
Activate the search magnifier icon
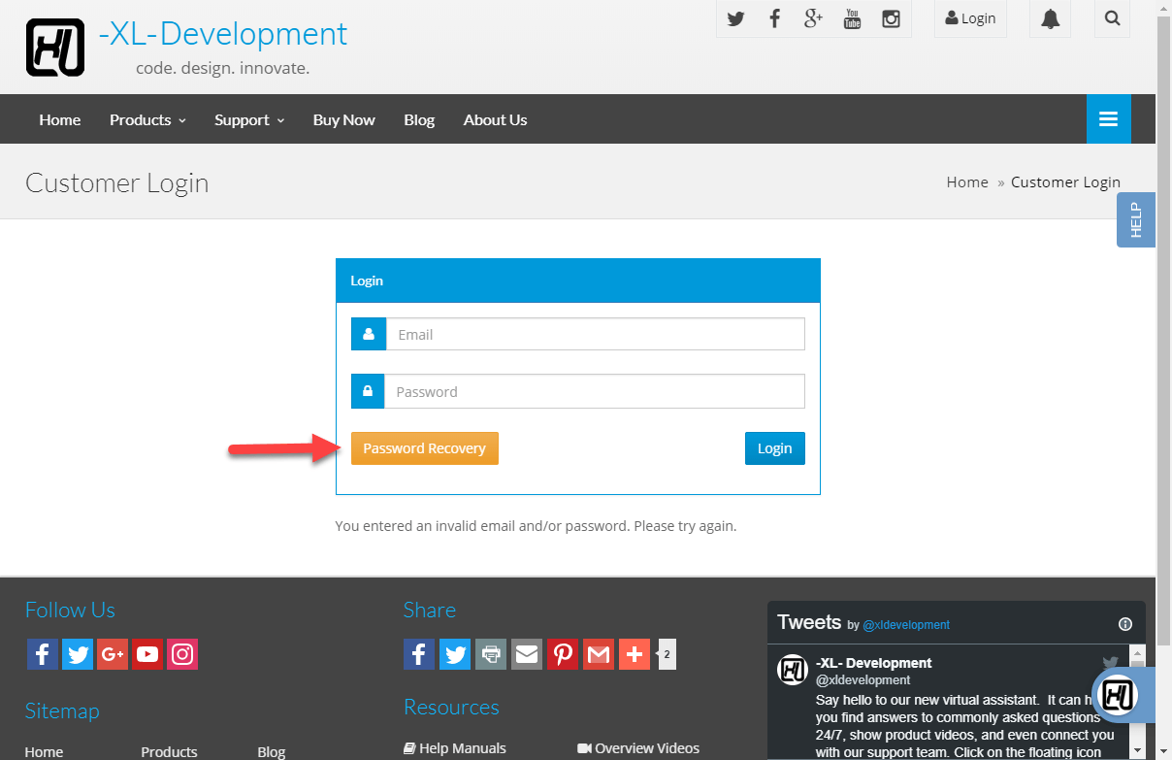click(x=1112, y=18)
